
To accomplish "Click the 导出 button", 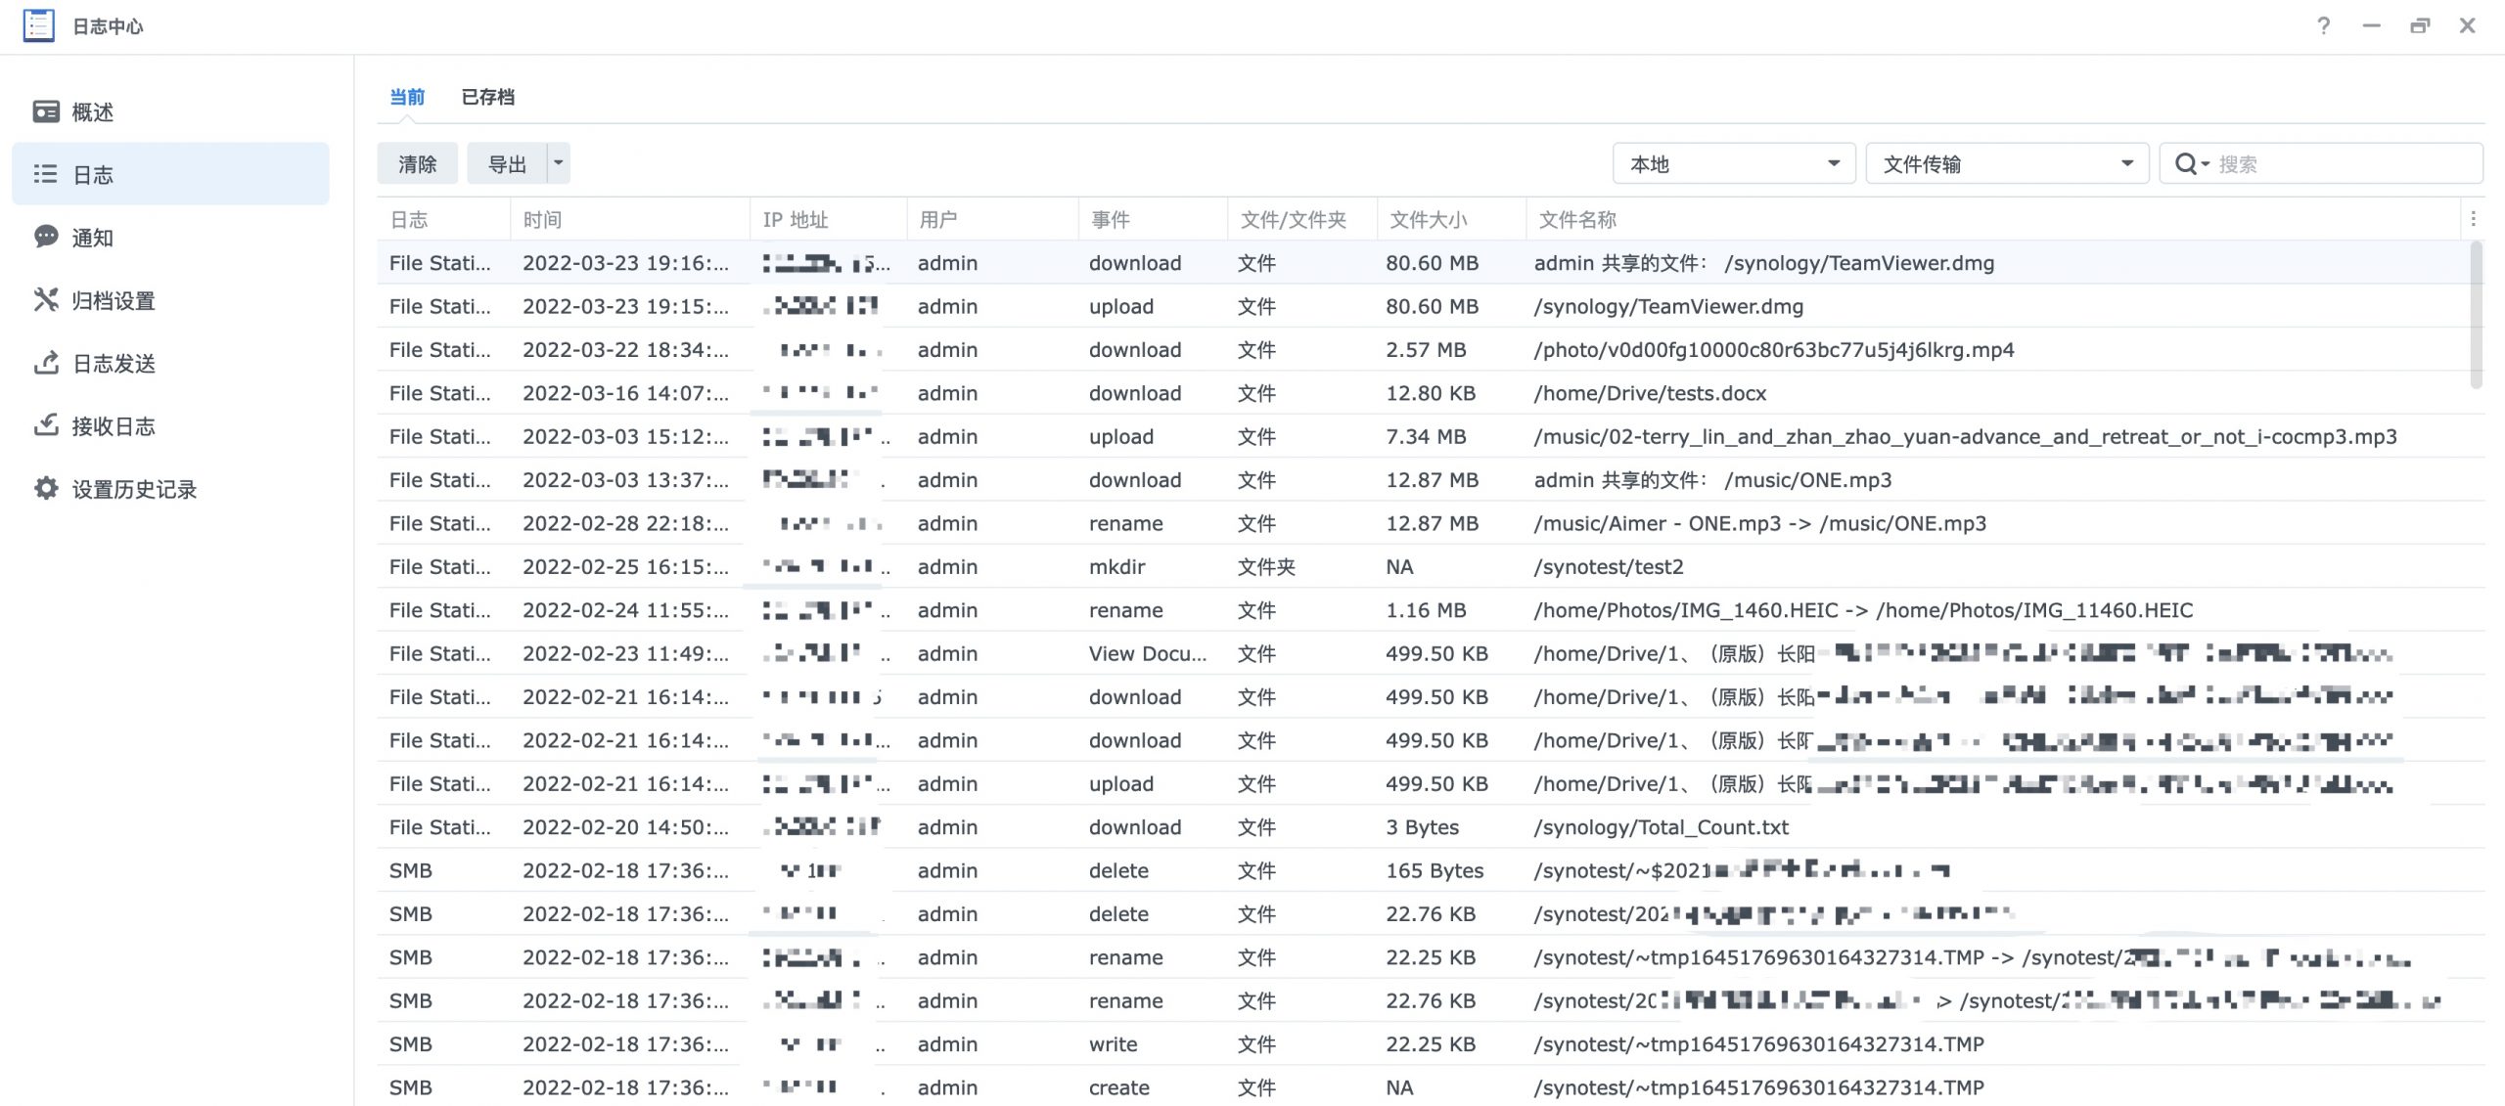I will point(507,163).
